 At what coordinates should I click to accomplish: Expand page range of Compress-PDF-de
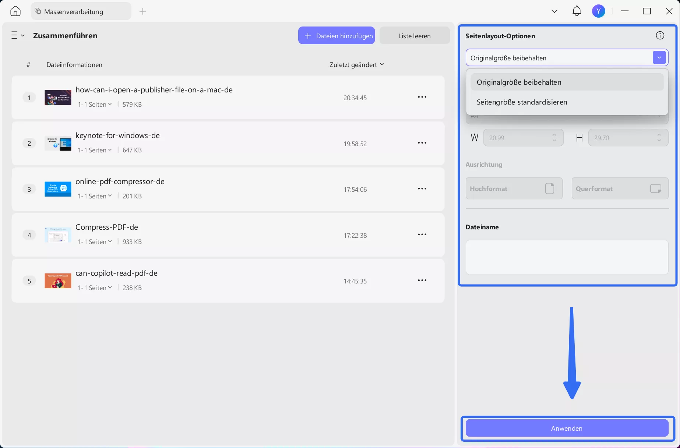[x=95, y=242]
